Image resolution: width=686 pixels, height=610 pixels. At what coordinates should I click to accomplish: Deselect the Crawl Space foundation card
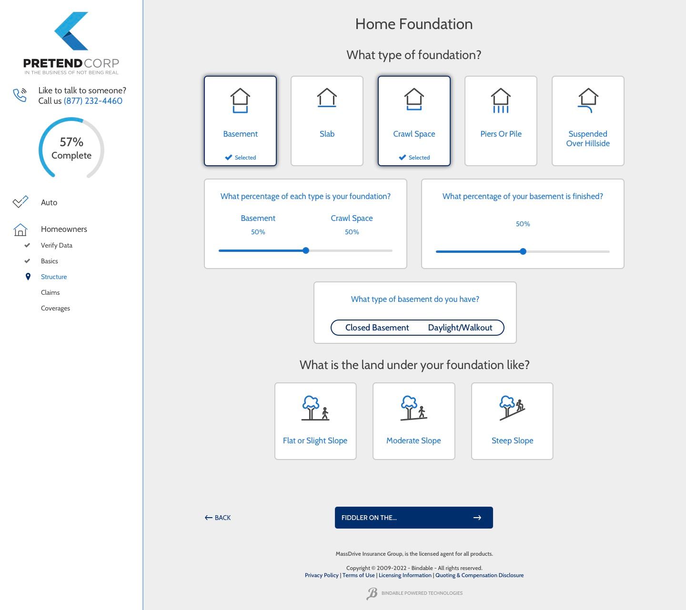414,121
